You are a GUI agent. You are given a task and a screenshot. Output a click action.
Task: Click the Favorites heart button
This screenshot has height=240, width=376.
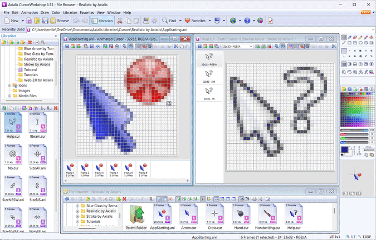click(195, 21)
